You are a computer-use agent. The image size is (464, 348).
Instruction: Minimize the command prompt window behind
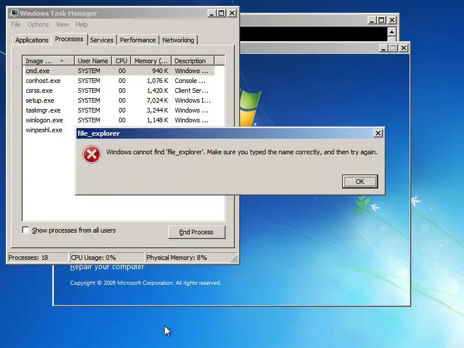tap(372, 20)
